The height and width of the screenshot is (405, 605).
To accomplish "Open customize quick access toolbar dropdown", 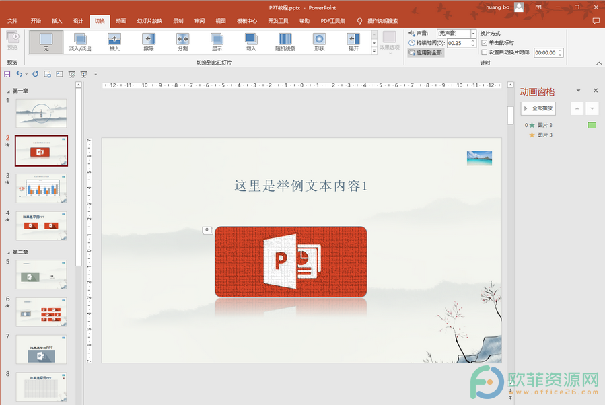I will point(96,74).
